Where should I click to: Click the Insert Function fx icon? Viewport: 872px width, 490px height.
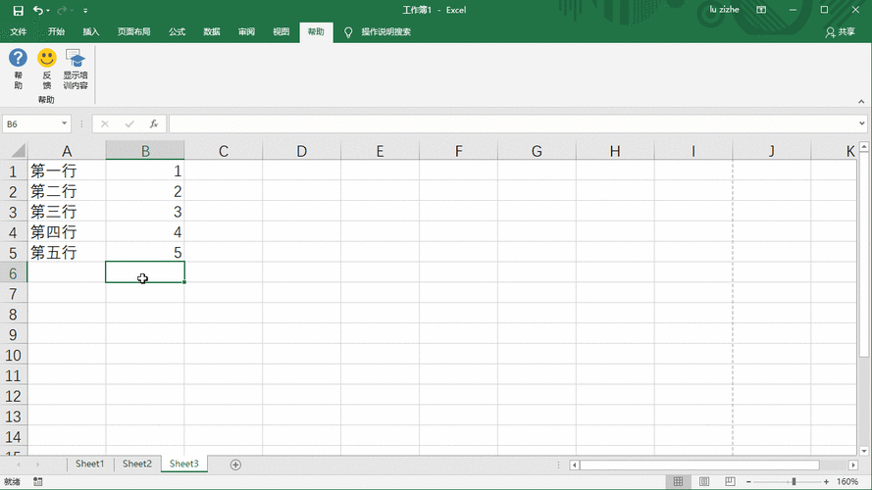pyautogui.click(x=153, y=123)
